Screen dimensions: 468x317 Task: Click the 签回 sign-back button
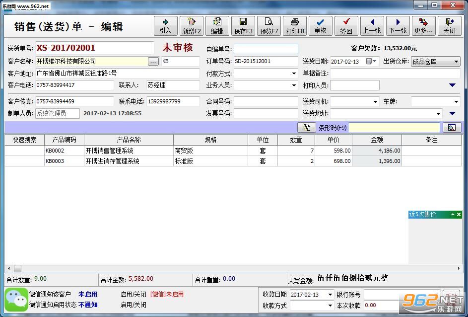[x=346, y=26]
